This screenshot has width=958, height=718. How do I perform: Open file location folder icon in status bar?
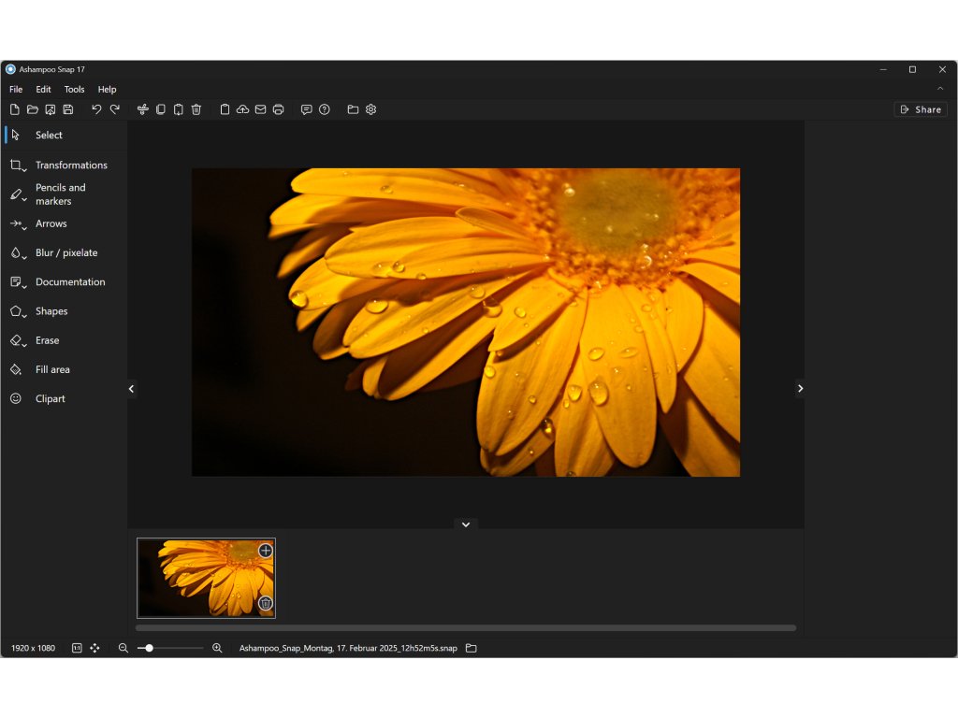tap(472, 648)
